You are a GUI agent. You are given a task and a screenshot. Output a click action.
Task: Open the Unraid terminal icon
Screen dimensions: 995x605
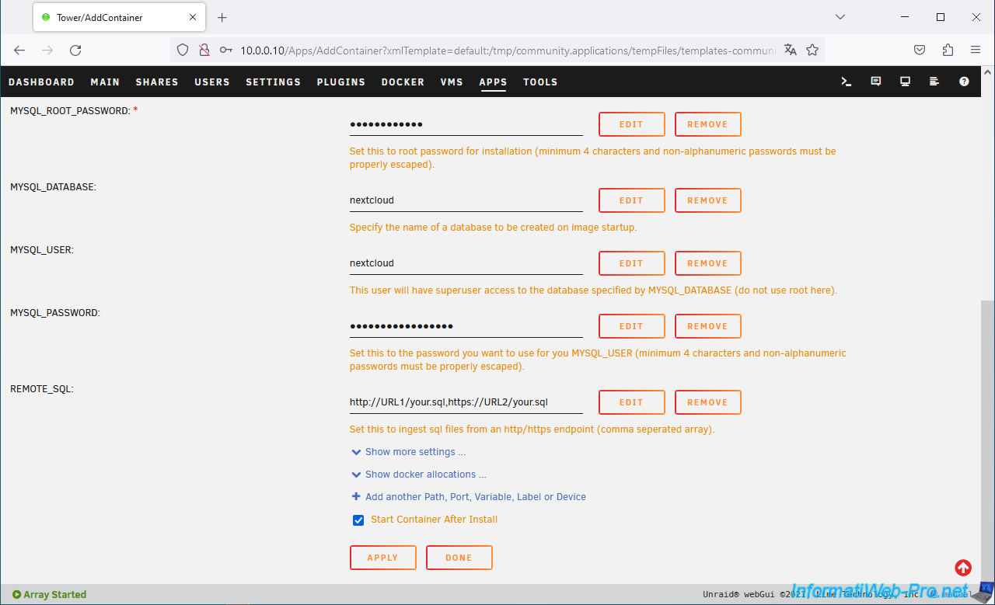pos(847,82)
